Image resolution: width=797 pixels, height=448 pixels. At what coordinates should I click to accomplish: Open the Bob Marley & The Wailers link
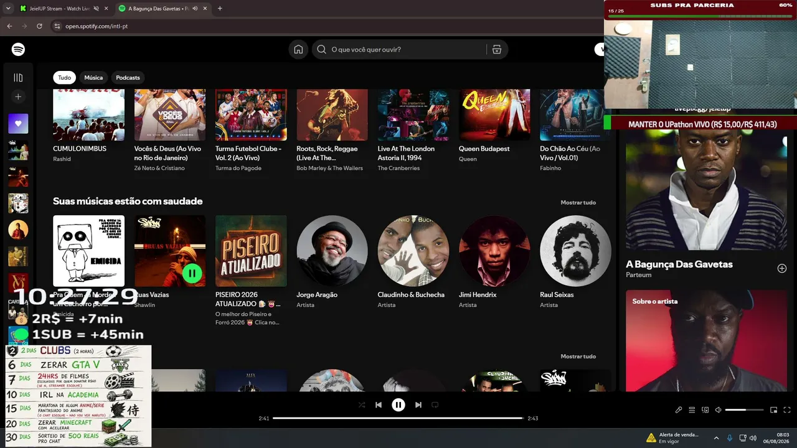(x=329, y=168)
